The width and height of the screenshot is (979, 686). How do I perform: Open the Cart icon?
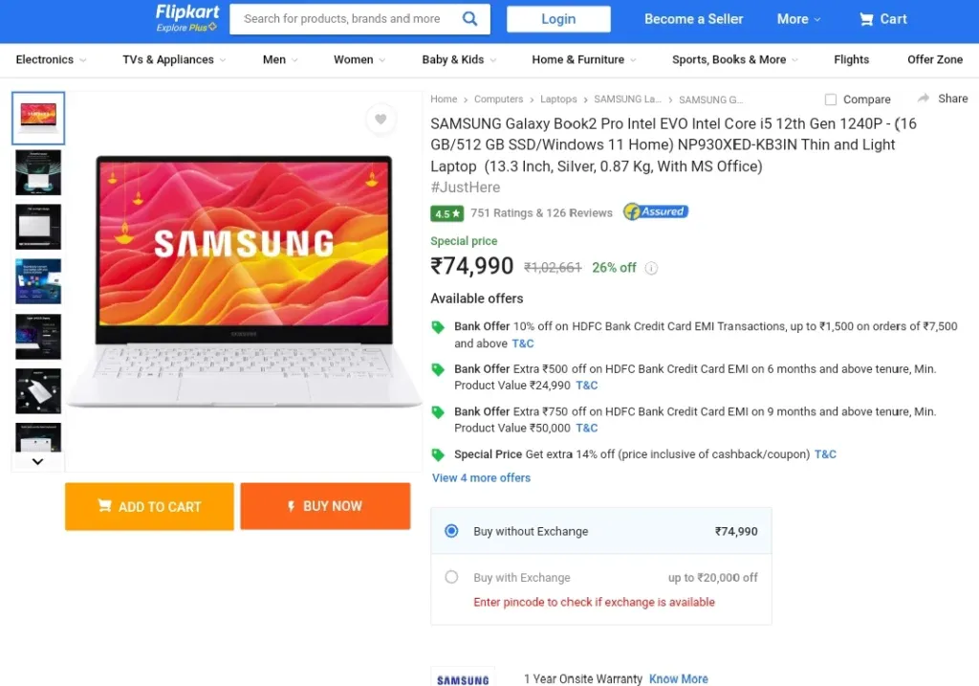click(x=866, y=19)
